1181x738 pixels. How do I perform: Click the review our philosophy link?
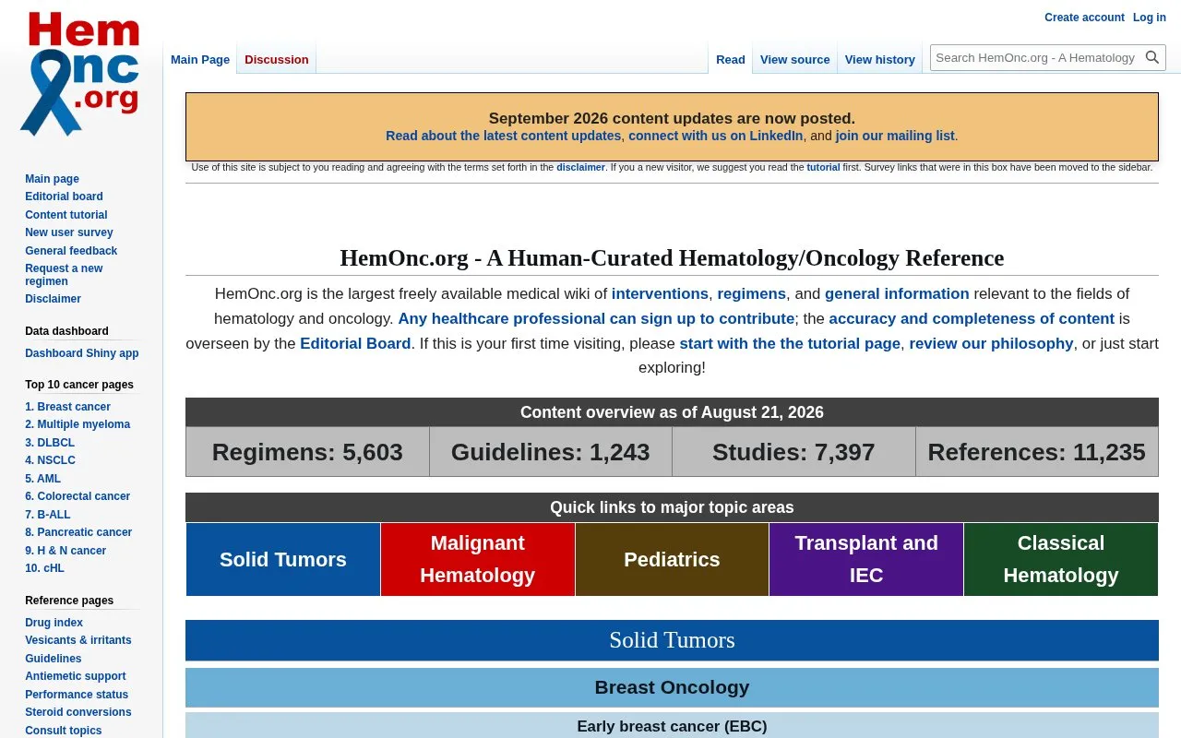pos(991,343)
